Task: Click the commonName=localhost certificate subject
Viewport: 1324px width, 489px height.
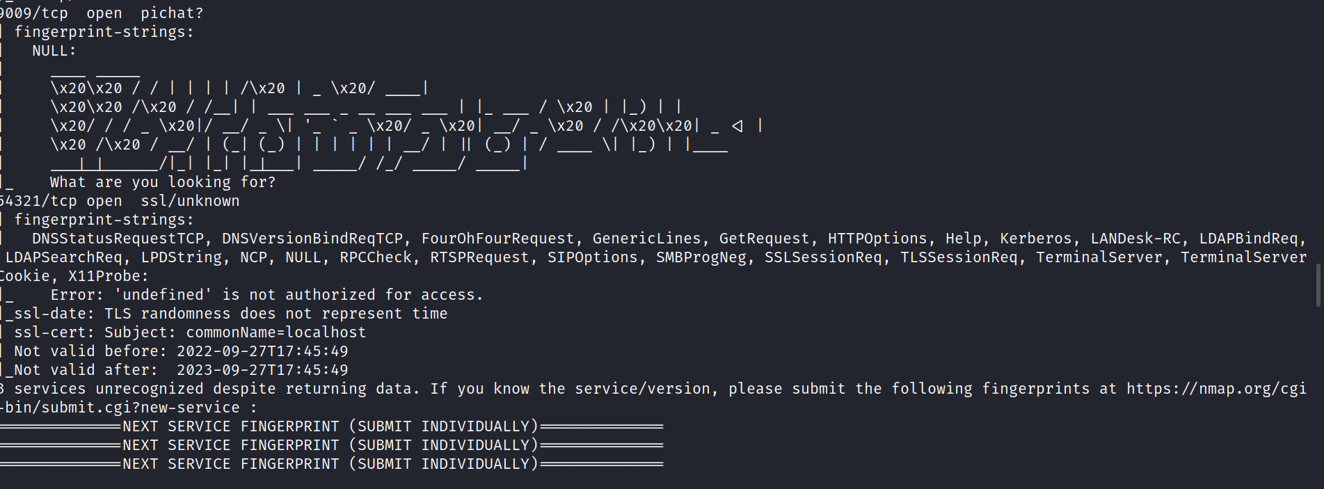Action: coord(276,332)
